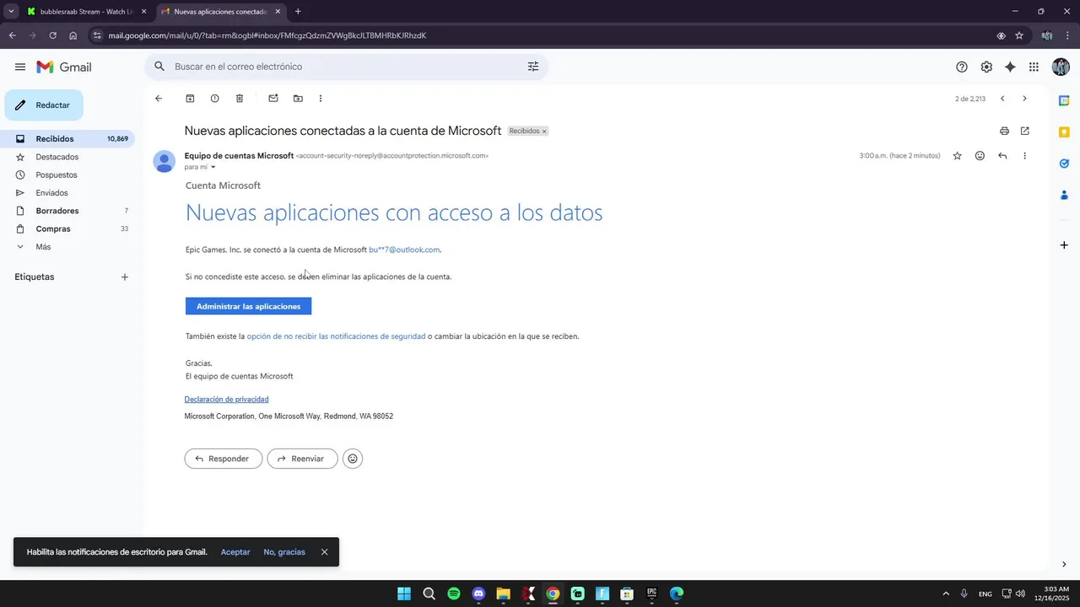Remove Recibidos label from email
Screen dimensions: 1080x607
tap(544, 132)
